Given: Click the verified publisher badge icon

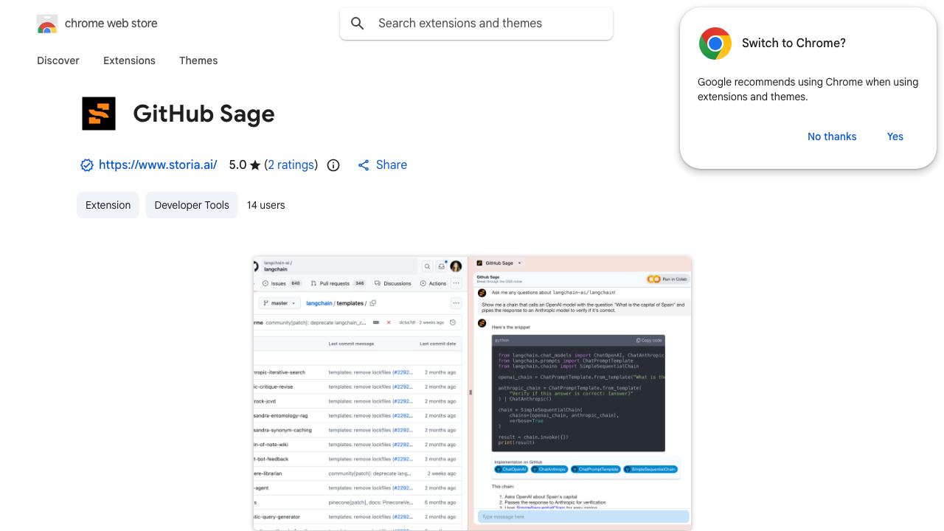Looking at the screenshot, I should click(x=87, y=165).
